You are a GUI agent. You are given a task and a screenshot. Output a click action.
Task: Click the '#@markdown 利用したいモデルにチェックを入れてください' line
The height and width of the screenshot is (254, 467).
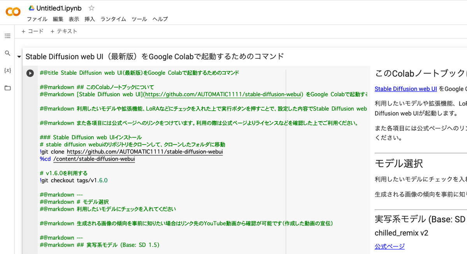click(x=108, y=209)
